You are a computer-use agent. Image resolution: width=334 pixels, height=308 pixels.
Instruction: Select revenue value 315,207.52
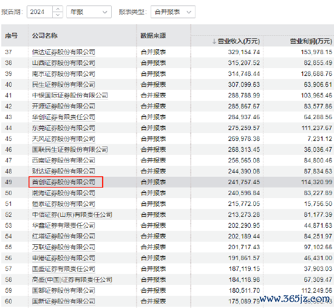click(x=244, y=63)
